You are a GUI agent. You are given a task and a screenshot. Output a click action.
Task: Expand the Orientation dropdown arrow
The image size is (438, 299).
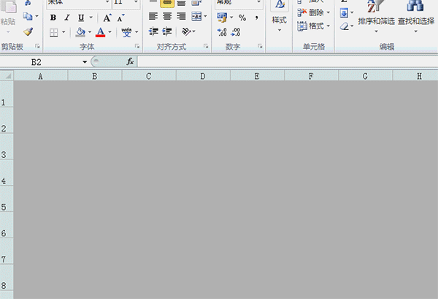click(x=194, y=31)
